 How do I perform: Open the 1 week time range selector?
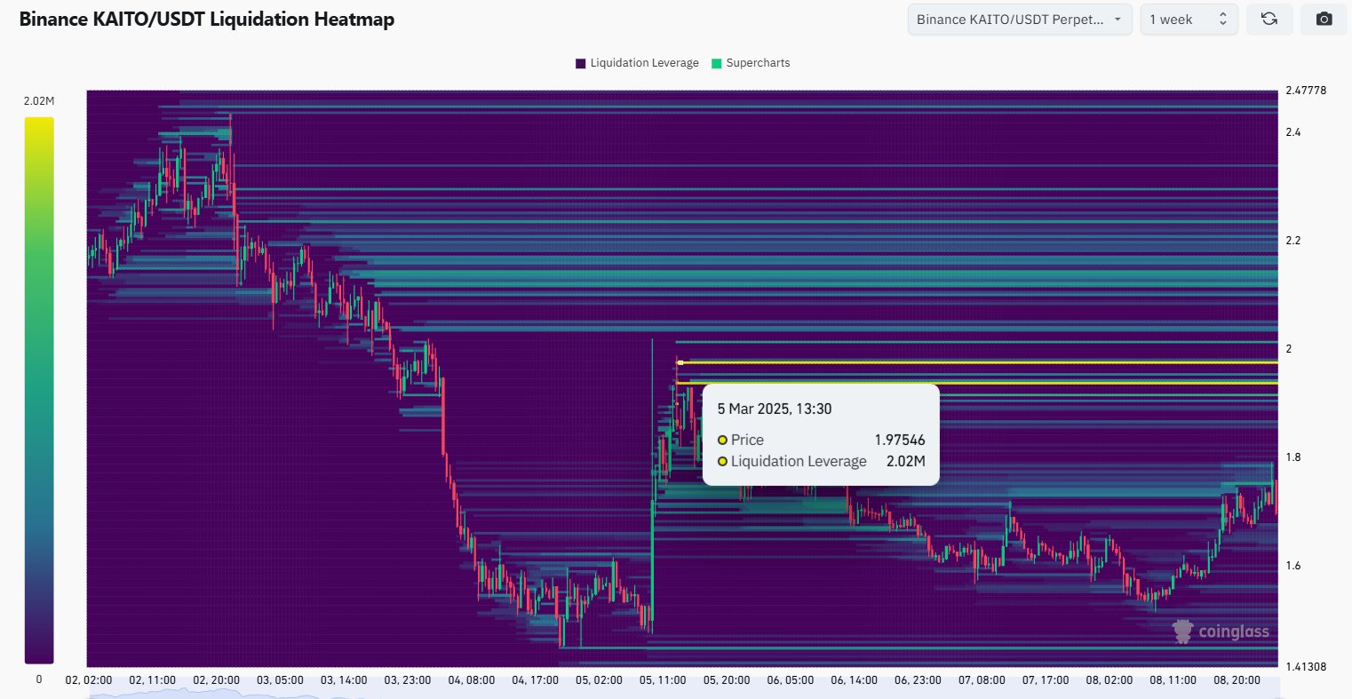[1187, 19]
